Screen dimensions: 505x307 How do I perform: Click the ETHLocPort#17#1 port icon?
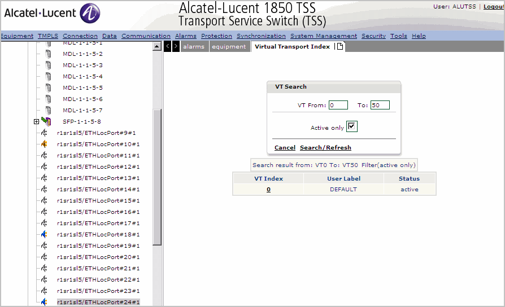click(44, 223)
